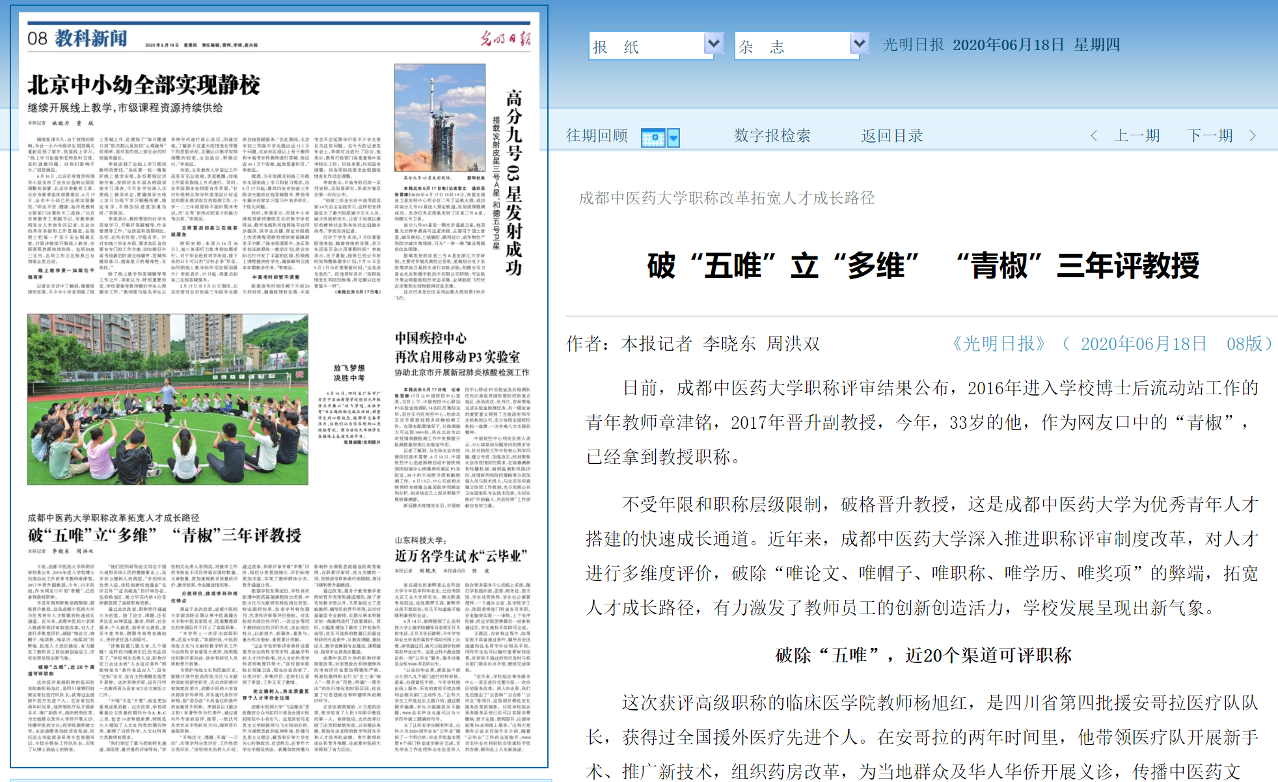The image size is (1278, 782).
Task: Click subtitle 协助北京市开展新冠肺炎核酸检测工作
Action: point(462,372)
